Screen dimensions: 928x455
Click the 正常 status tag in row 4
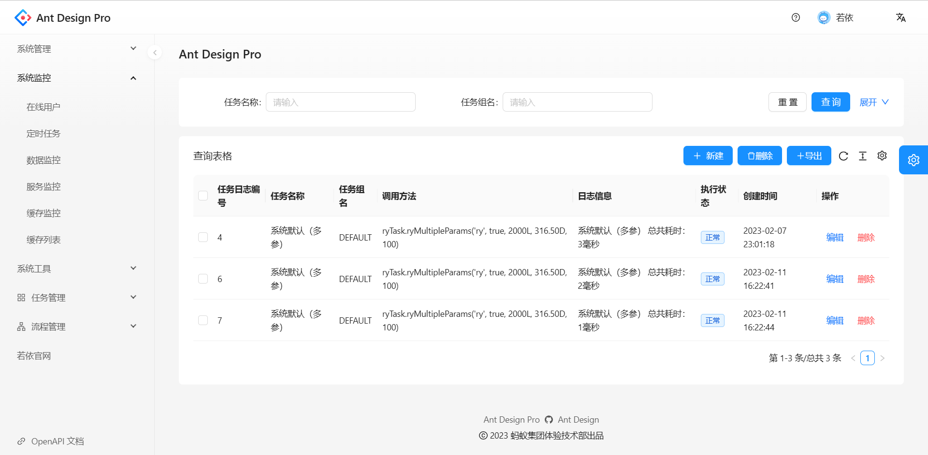[712, 237]
